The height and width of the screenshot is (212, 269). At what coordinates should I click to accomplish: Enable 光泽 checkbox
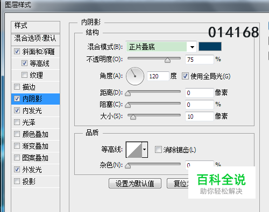click(17, 122)
